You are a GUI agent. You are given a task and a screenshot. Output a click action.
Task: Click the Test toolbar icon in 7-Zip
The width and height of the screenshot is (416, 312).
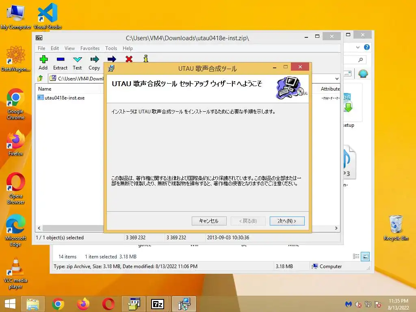[77, 63]
